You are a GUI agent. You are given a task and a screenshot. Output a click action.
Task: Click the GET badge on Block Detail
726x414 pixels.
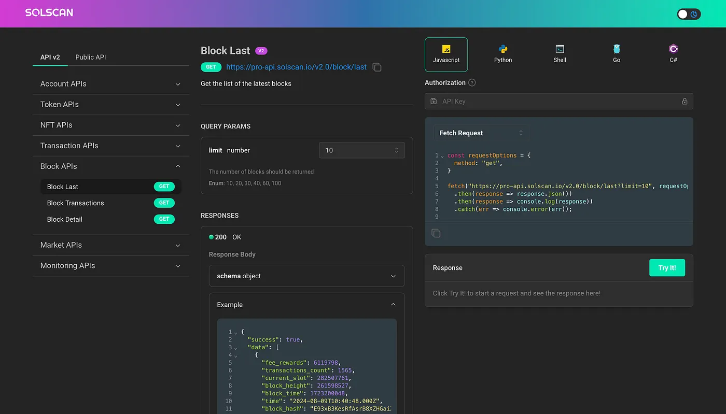[x=164, y=219]
